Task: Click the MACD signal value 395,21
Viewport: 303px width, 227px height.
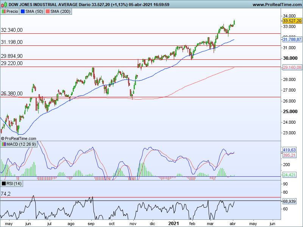Action: (x=289, y=155)
